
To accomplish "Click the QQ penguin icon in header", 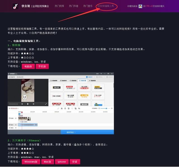I will 140,6.
